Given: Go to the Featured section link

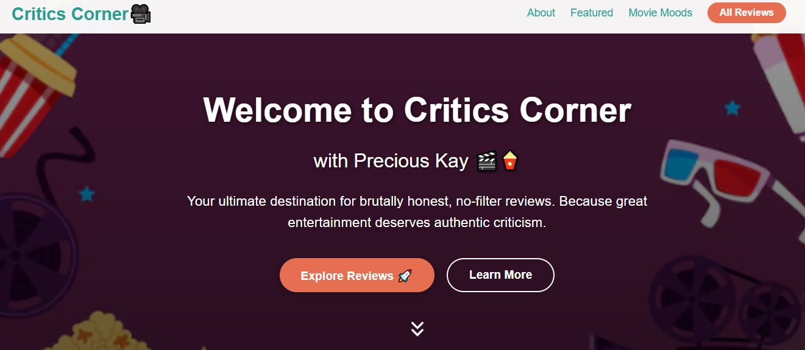Looking at the screenshot, I should pyautogui.click(x=592, y=13).
